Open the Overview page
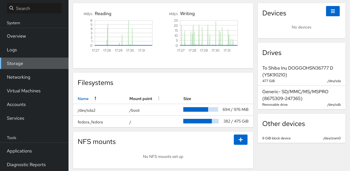 click(x=34, y=36)
